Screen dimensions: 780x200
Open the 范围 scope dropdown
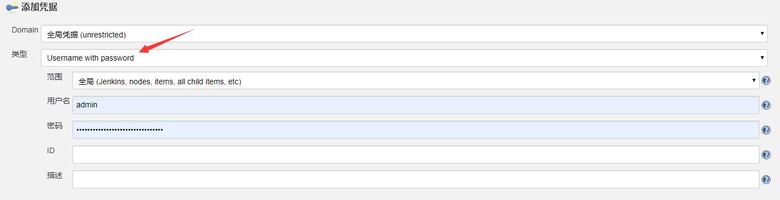pos(416,81)
